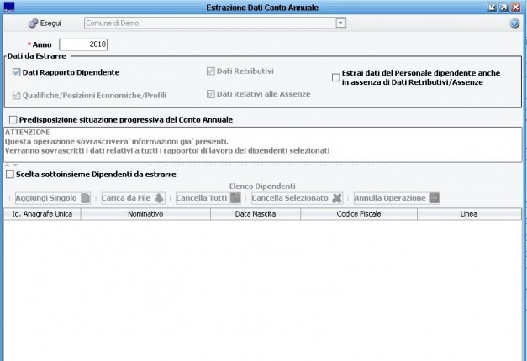Toggle Dati Rapporto Dipendente checkbox
The width and height of the screenshot is (527, 361).
pyautogui.click(x=16, y=72)
